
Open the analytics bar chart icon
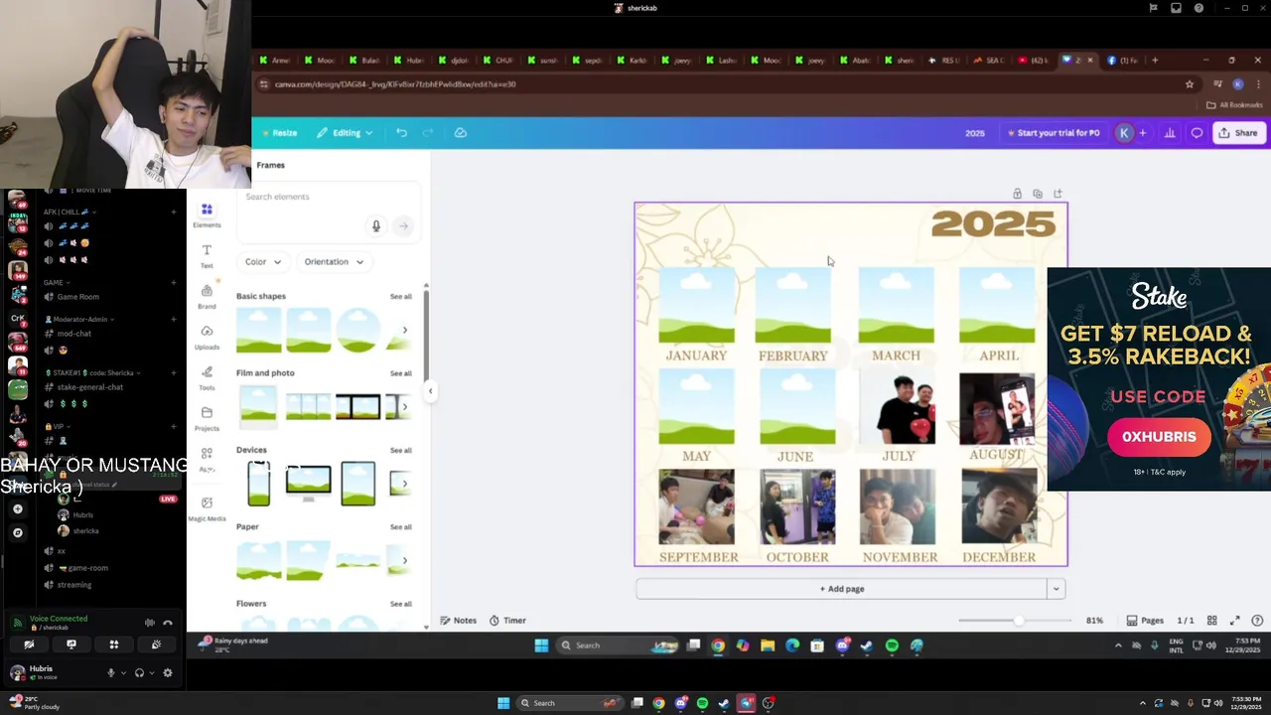(1170, 133)
